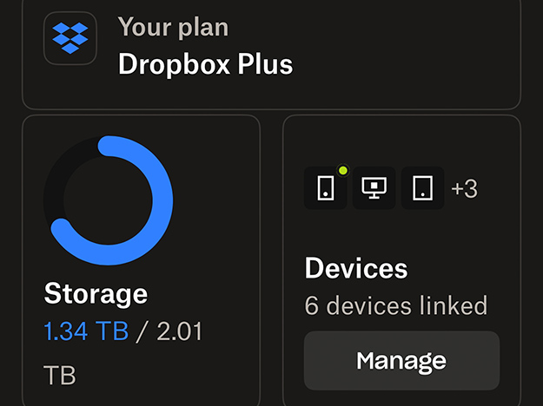Select the desktop computer device icon

click(x=374, y=188)
